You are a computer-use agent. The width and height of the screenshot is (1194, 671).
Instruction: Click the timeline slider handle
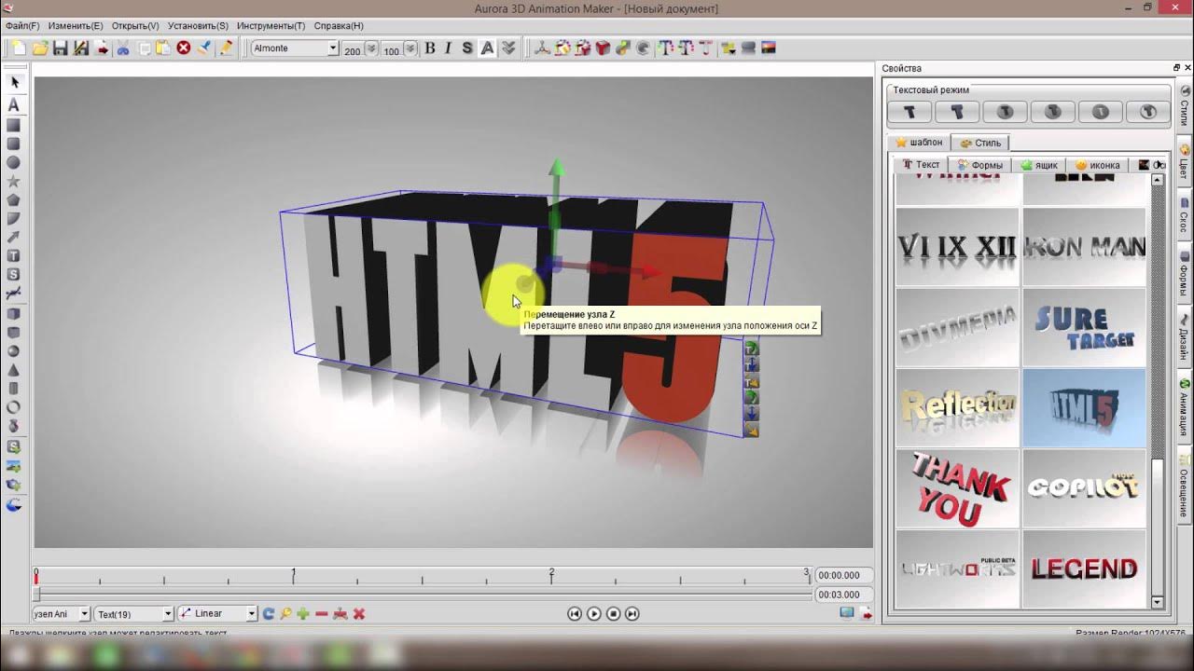coord(37,593)
